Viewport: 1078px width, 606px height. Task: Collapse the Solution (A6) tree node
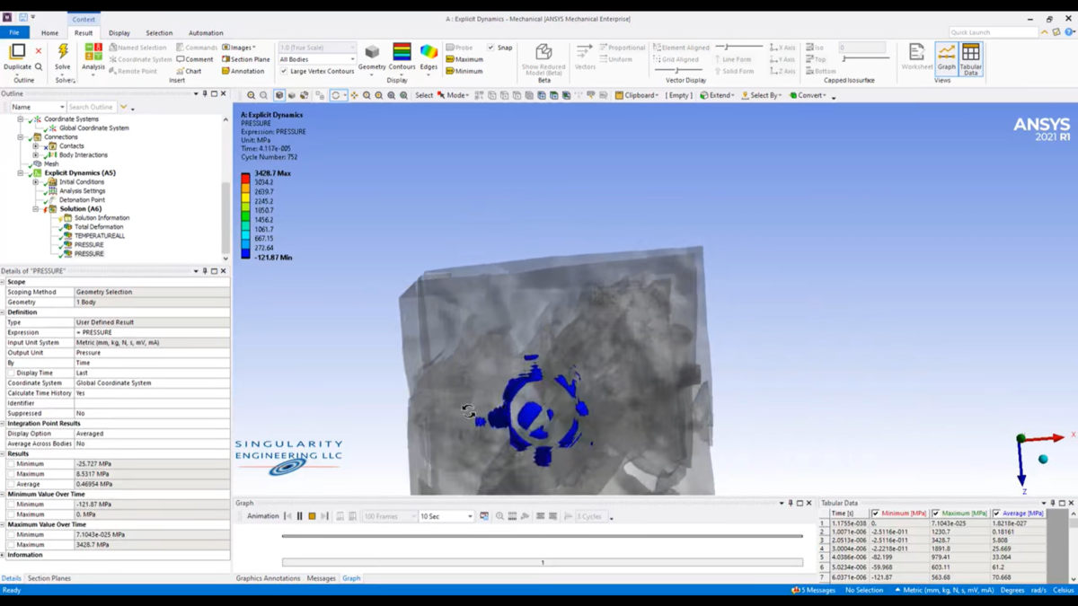coord(36,209)
